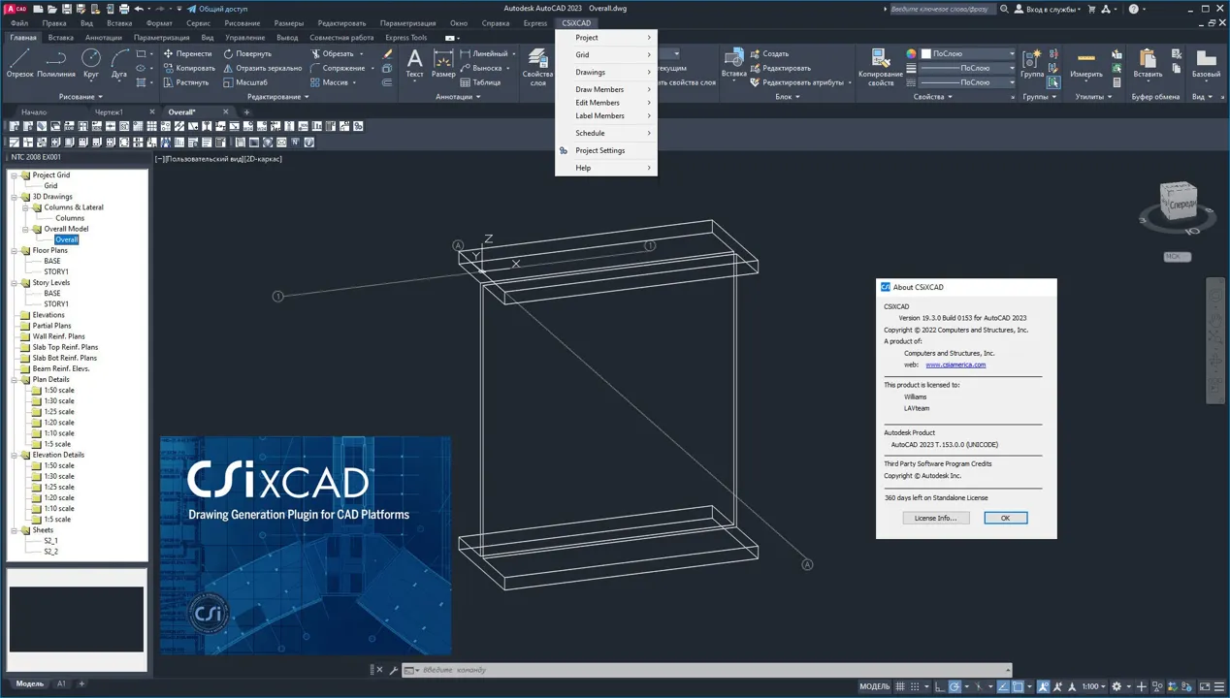This screenshot has width=1230, height=698.
Task: Open the Draw Members submenu
Action: pyautogui.click(x=606, y=89)
